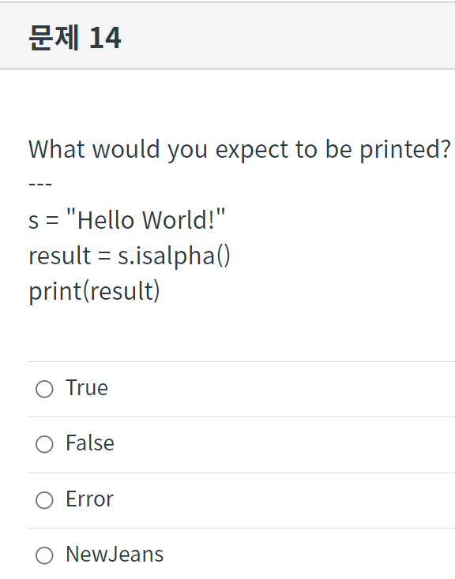This screenshot has width=455, height=579.
Task: Click the "Hello World!" string literal
Action: pos(146,220)
